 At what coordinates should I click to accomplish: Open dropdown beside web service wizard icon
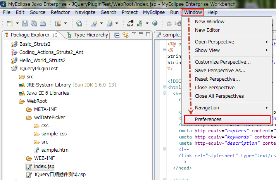[101, 23]
